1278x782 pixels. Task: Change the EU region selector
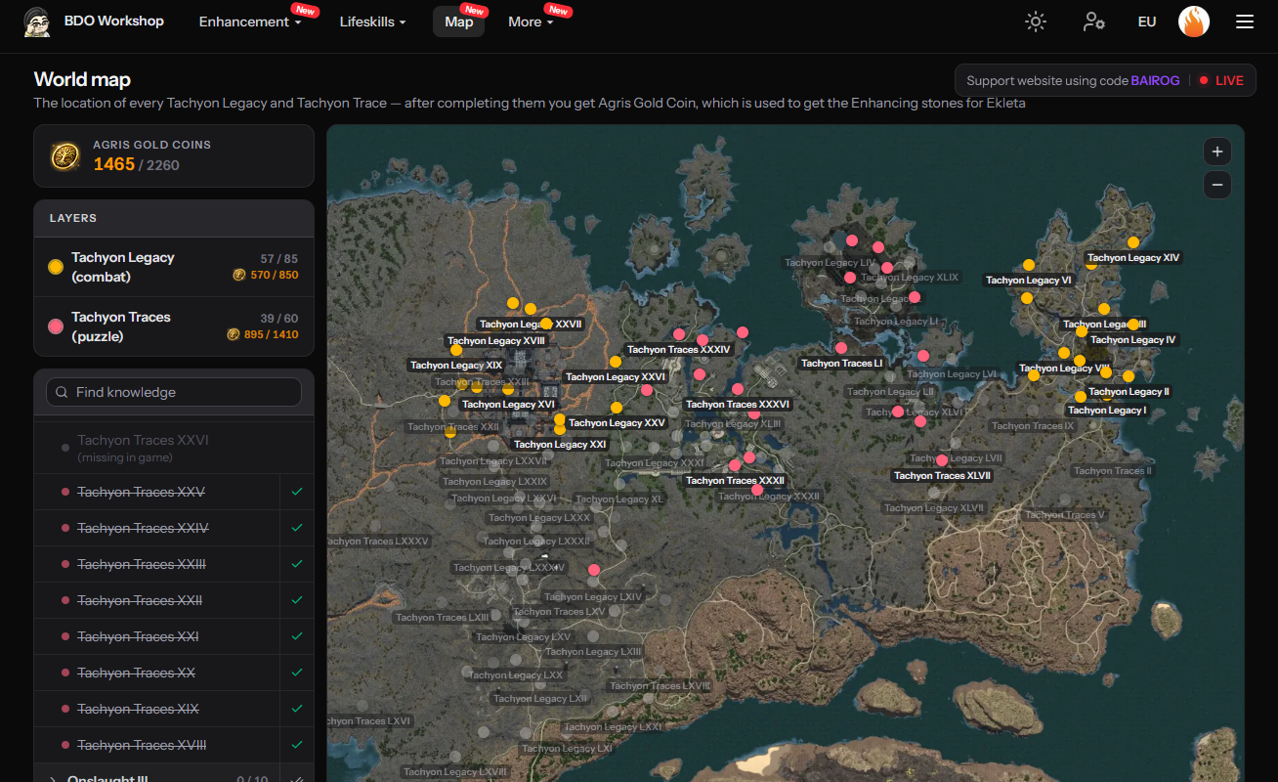point(1147,22)
